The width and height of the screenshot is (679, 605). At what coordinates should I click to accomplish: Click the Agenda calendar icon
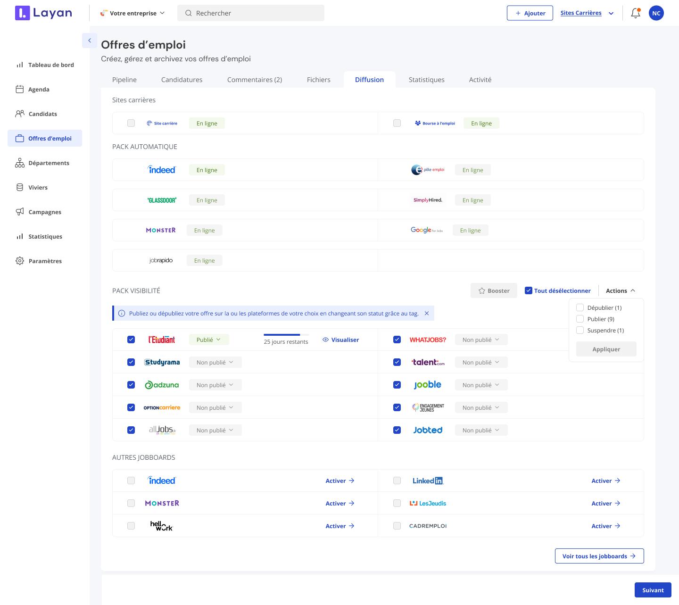tap(20, 89)
